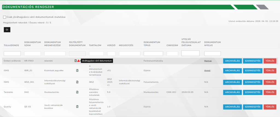This screenshot has height=117, width=280.
Task: Click Szerkesztés for the M42 row
Action: click(253, 92)
